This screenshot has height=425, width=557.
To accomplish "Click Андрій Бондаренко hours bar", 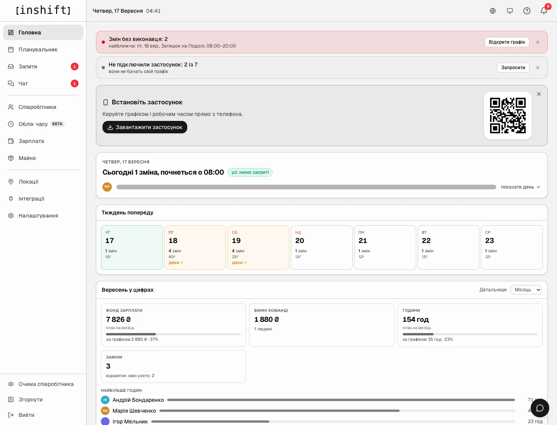I will pyautogui.click(x=341, y=400).
